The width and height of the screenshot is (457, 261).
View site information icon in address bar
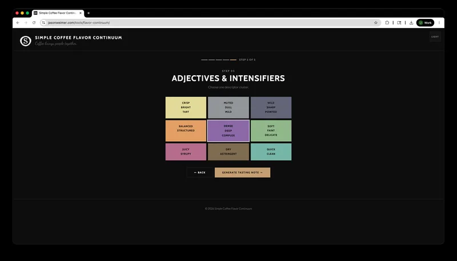point(43,23)
